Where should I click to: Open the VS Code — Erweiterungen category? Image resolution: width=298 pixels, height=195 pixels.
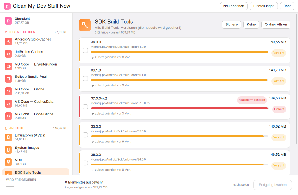(36, 66)
